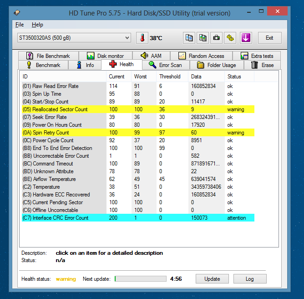Select the (C3) Hardware ECC Recovered row

pyautogui.click(x=138, y=195)
